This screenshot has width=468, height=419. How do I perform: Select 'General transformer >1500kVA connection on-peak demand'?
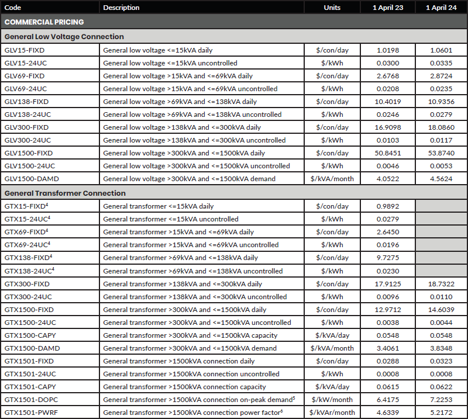(198, 399)
